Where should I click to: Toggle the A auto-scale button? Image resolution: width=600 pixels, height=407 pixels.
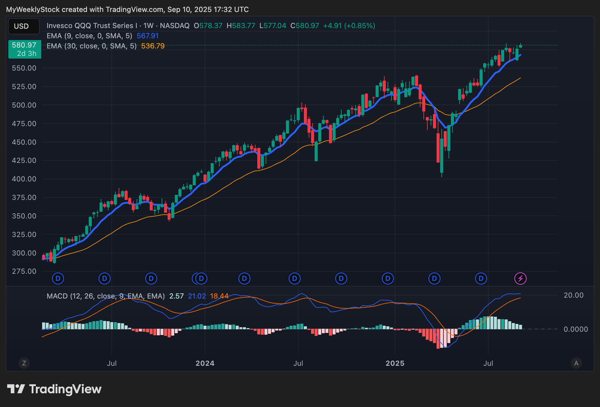pos(576,363)
